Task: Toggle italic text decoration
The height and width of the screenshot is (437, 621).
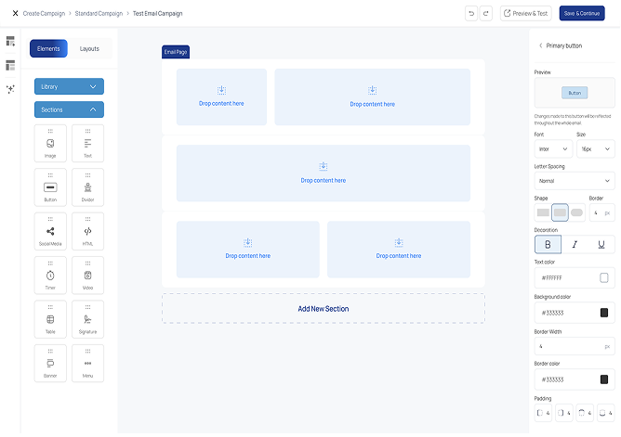Action: point(574,245)
